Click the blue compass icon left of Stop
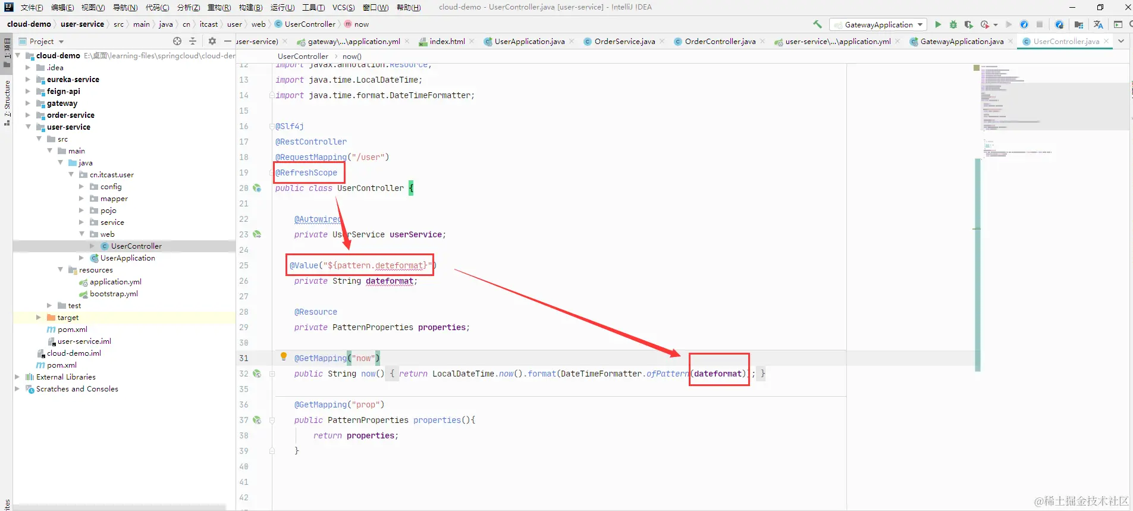The height and width of the screenshot is (511, 1133). 1024,24
